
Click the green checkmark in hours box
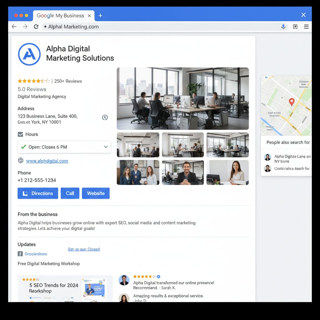coord(23,147)
